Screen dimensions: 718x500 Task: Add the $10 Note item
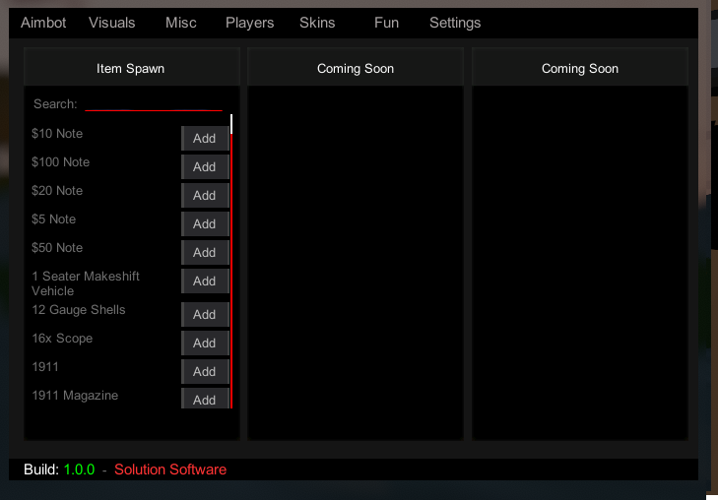pos(205,138)
